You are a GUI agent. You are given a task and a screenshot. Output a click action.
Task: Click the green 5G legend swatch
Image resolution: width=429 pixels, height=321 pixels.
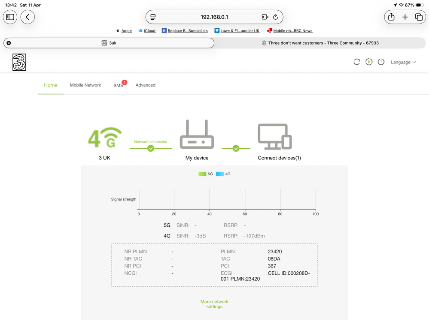(x=202, y=174)
